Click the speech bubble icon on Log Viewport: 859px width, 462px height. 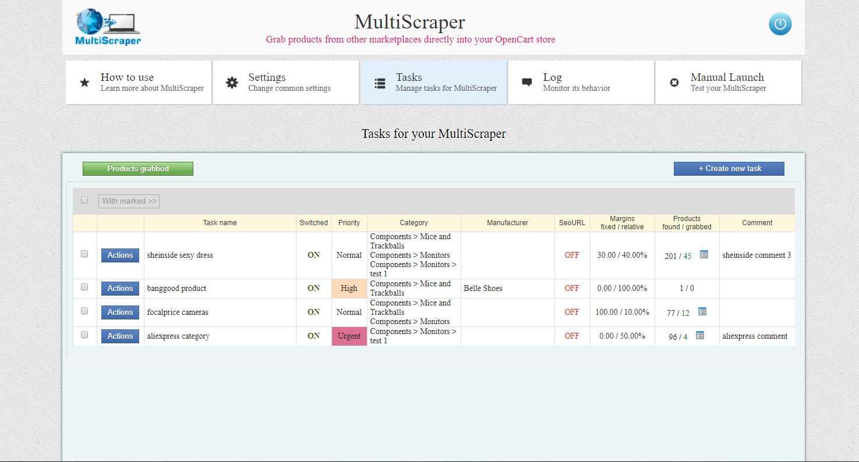click(527, 83)
